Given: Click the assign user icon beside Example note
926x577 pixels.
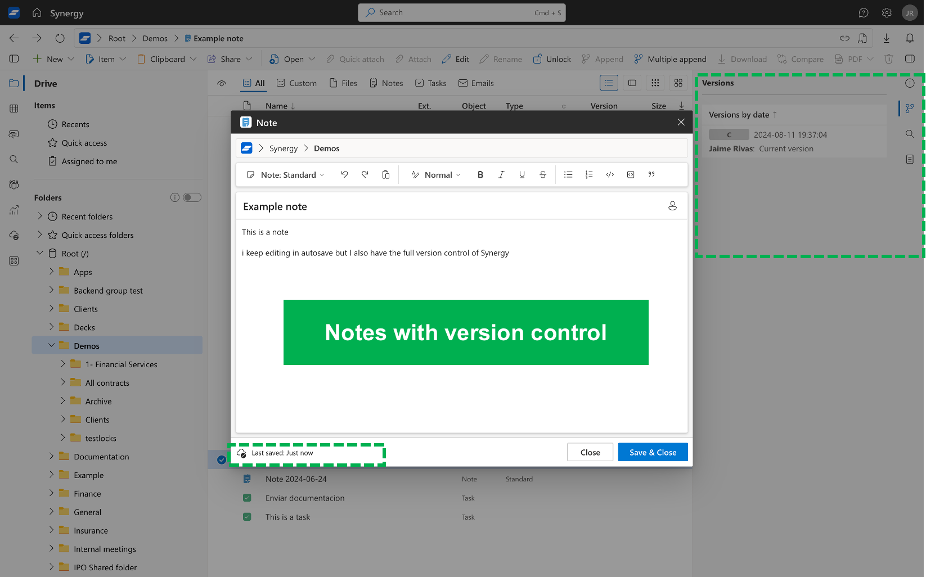Looking at the screenshot, I should click(x=672, y=206).
